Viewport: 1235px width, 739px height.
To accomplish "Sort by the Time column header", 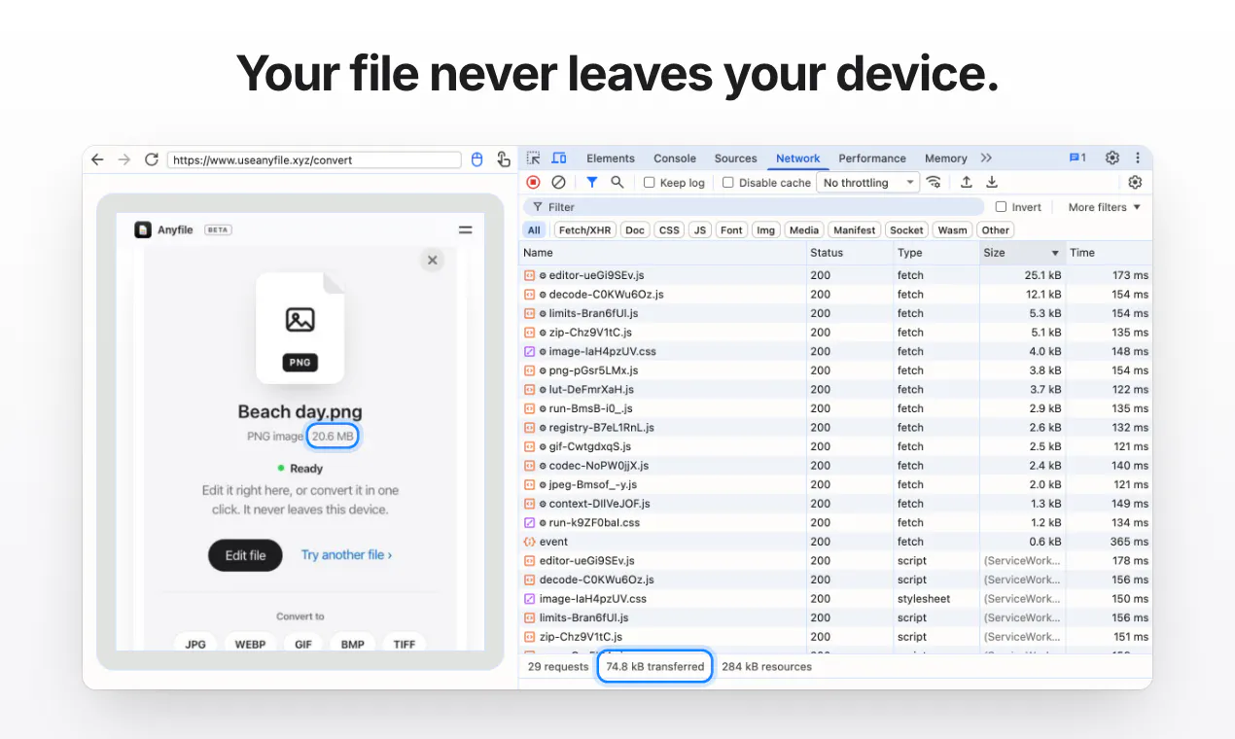I will pyautogui.click(x=1109, y=253).
